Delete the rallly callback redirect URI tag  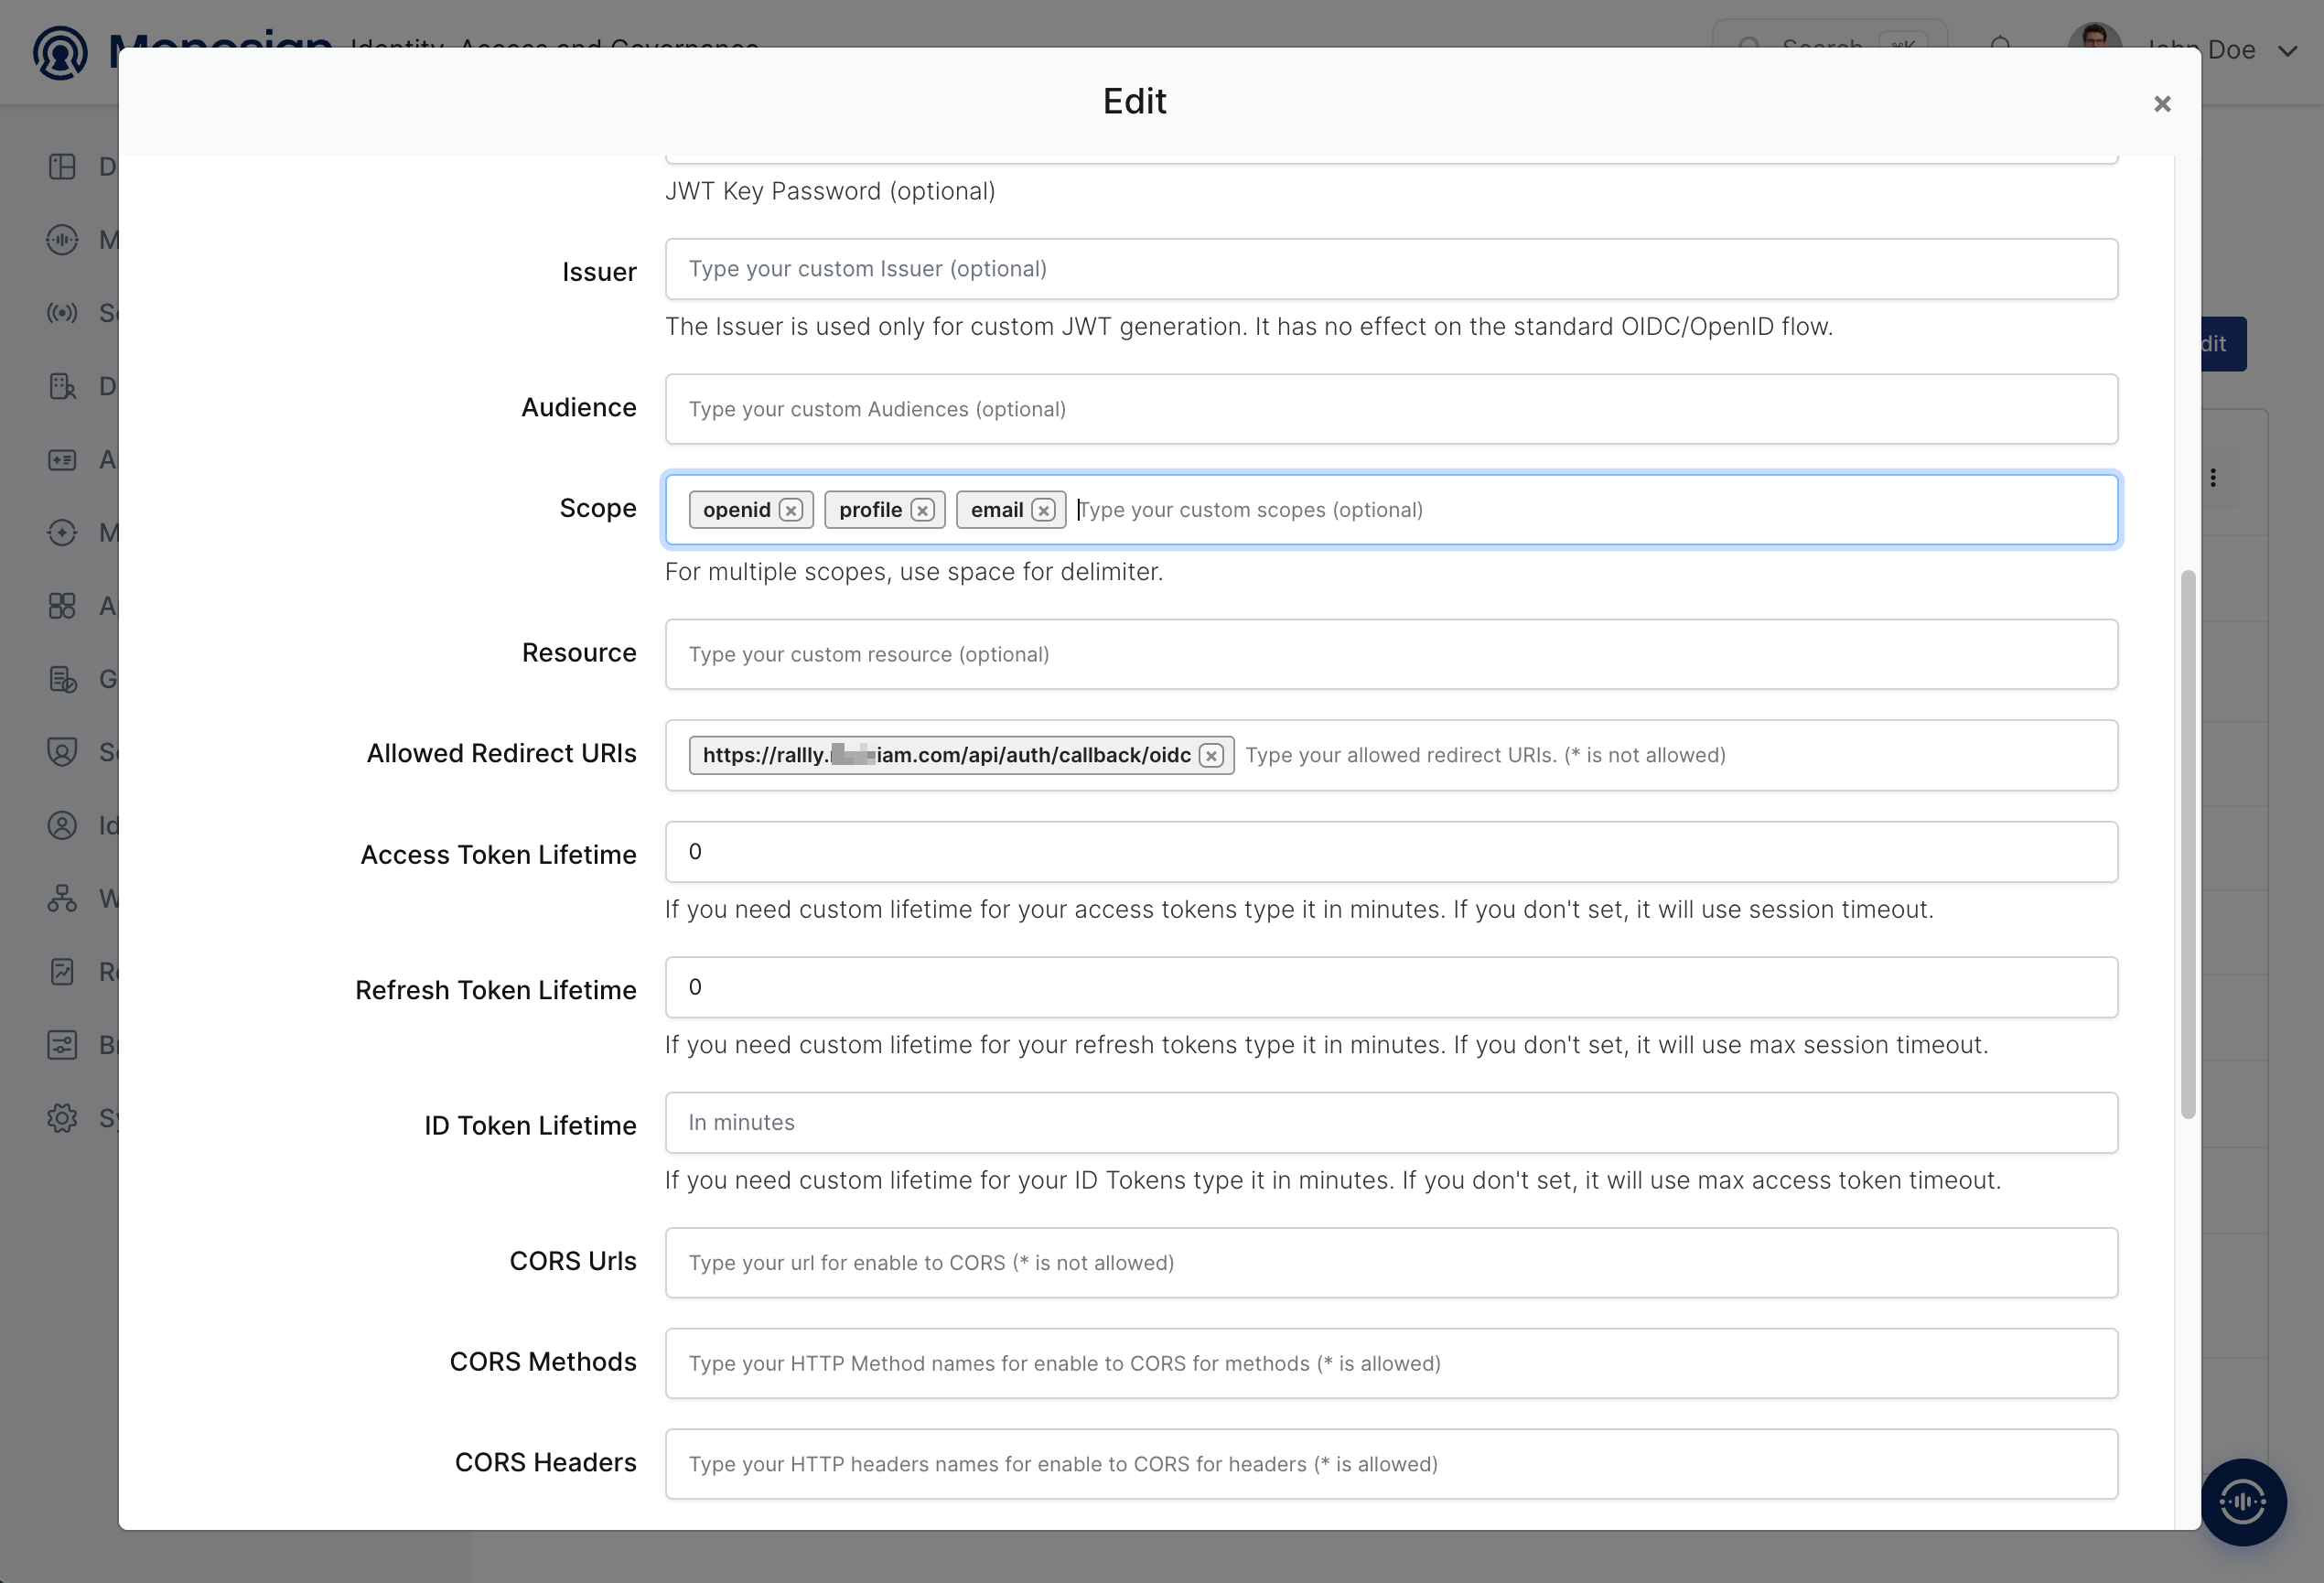coord(1212,756)
